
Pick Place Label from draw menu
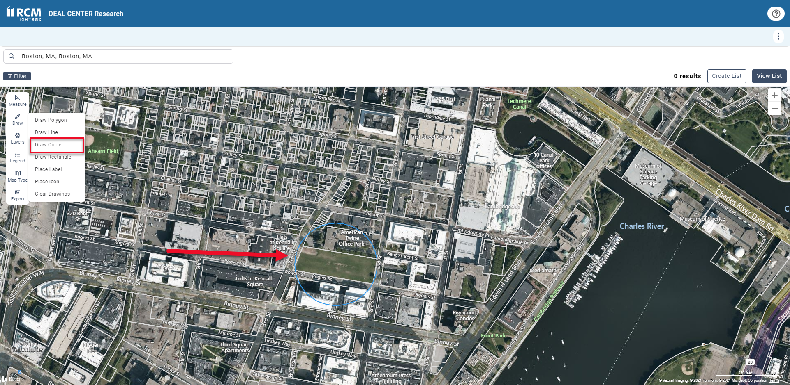[x=49, y=169]
